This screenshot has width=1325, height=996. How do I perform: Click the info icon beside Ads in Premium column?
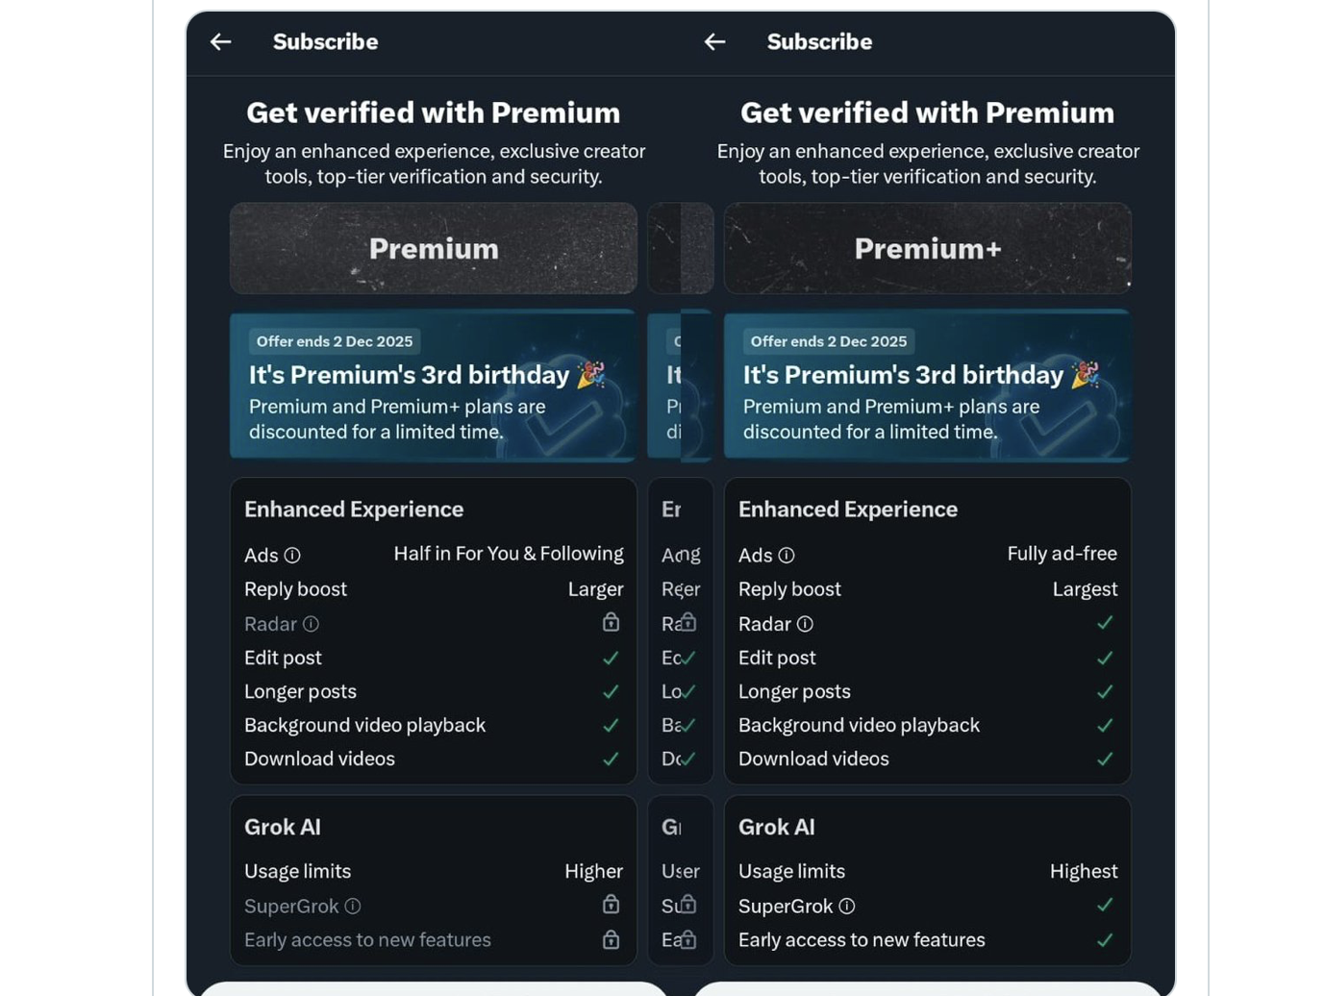coord(293,555)
